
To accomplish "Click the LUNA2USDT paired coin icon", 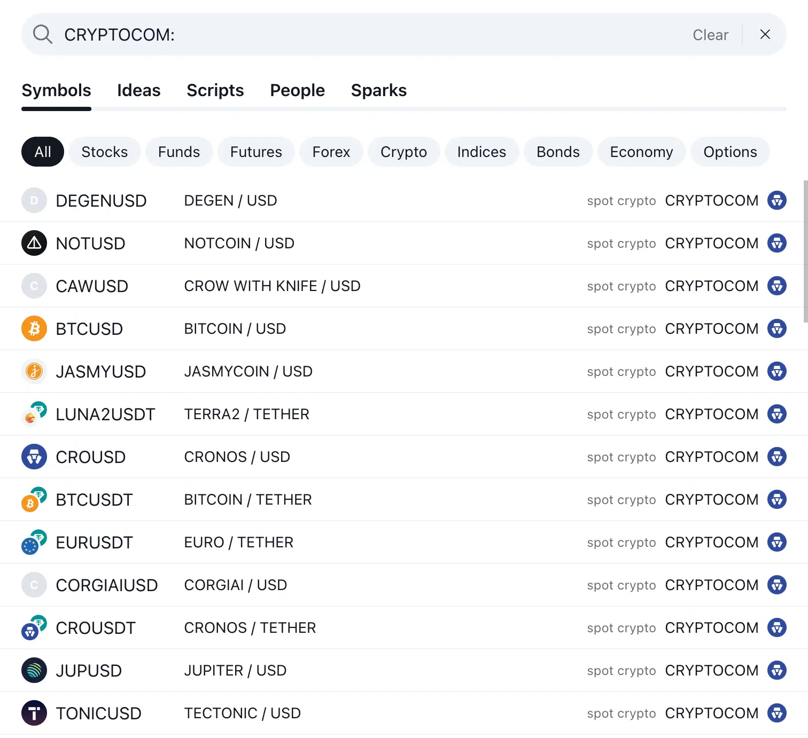I will [34, 414].
